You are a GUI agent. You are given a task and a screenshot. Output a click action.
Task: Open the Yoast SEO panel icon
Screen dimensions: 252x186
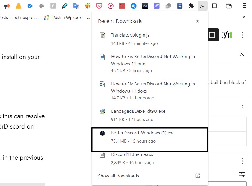tap(227, 35)
